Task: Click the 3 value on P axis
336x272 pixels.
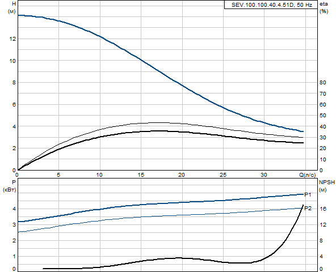Action: (14, 225)
